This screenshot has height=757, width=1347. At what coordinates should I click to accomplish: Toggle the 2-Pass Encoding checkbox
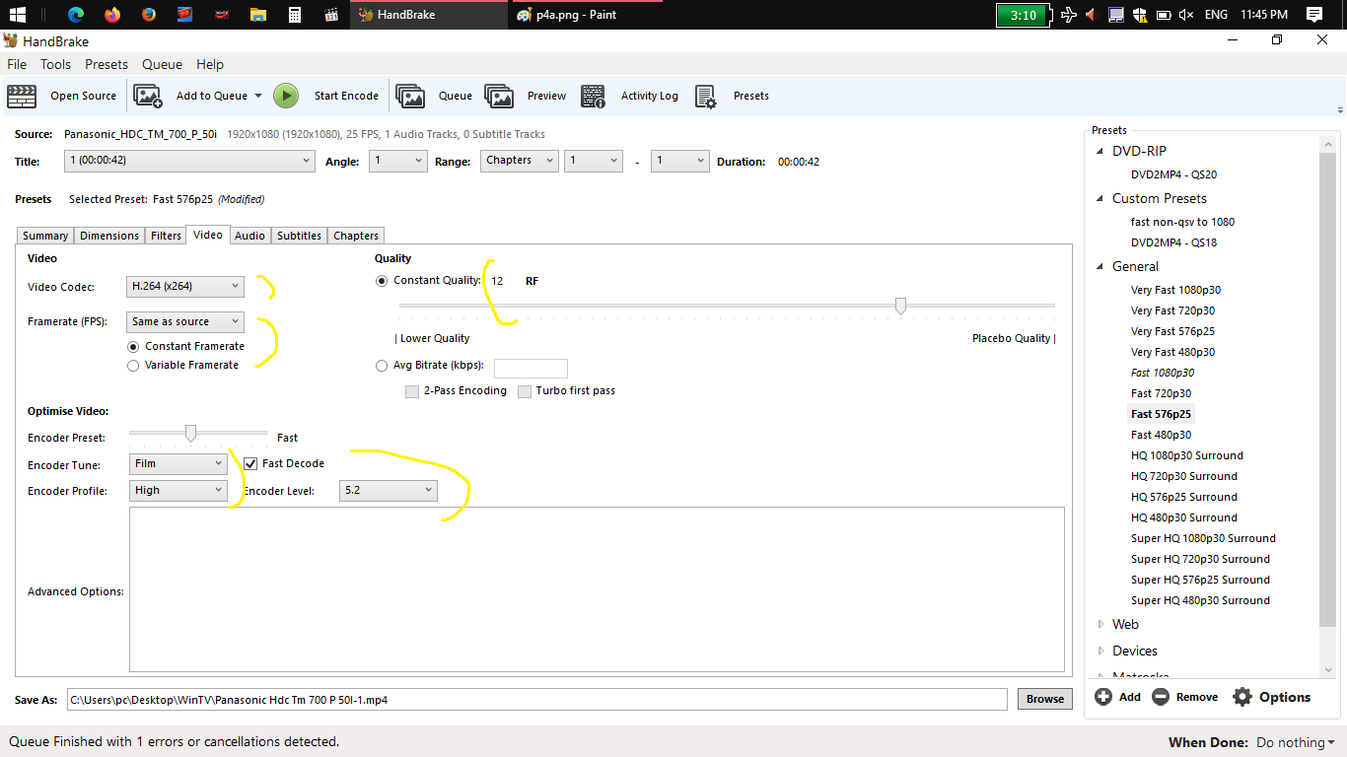(x=412, y=391)
